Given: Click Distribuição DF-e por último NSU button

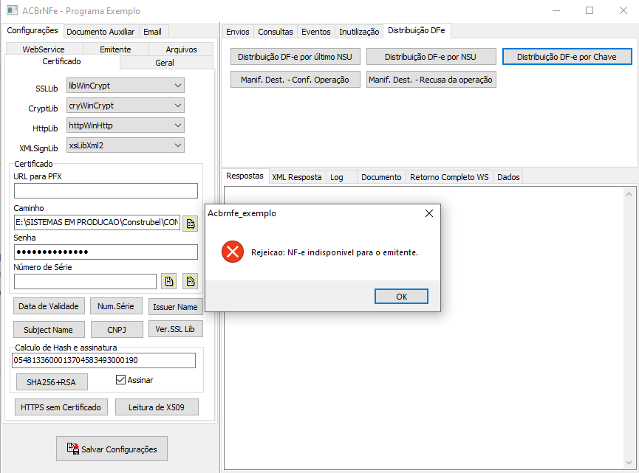Looking at the screenshot, I should 295,57.
